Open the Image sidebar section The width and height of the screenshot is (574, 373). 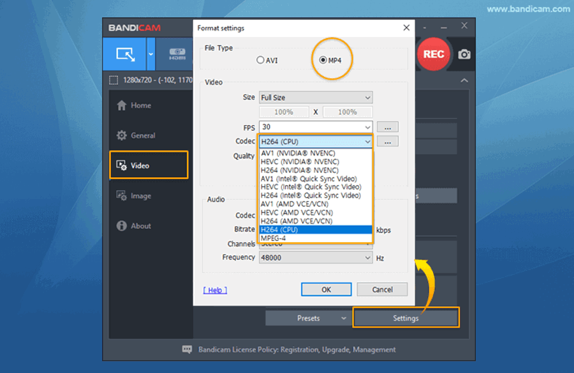134,196
